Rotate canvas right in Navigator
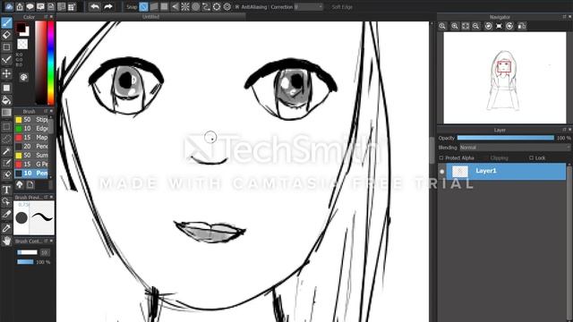The height and width of the screenshot is (322, 573). [x=509, y=26]
